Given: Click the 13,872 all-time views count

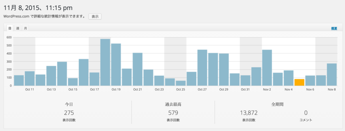Looking at the screenshot, I should [249, 113].
